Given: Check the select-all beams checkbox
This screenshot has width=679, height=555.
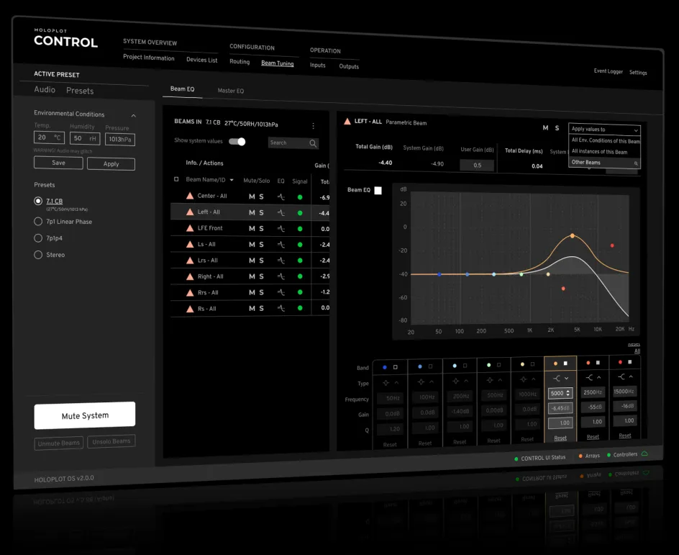Looking at the screenshot, I should (x=176, y=179).
